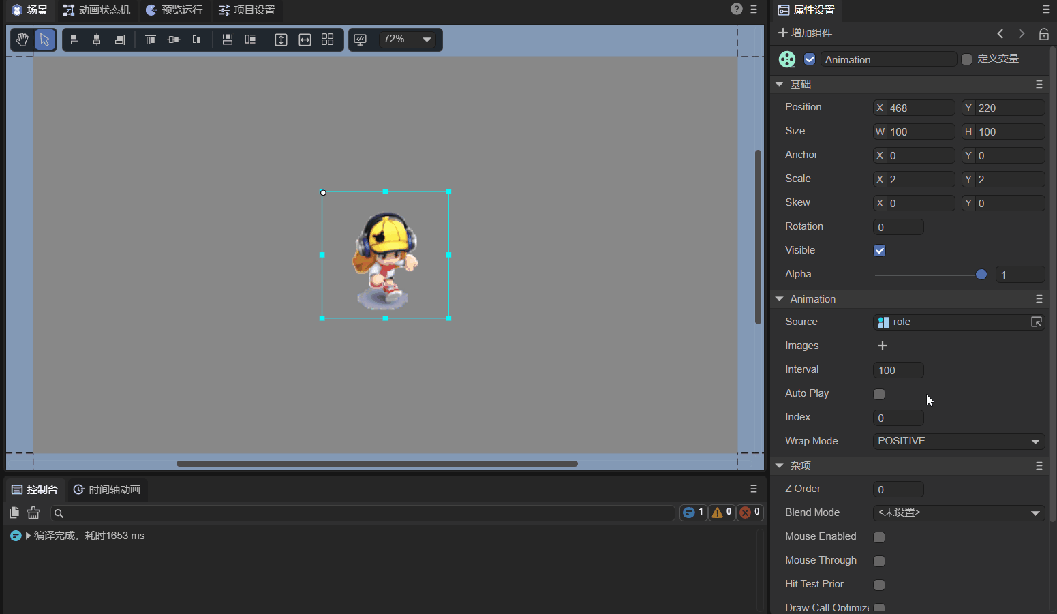Collapse the Animation properties section
1057x614 pixels.
coord(780,299)
